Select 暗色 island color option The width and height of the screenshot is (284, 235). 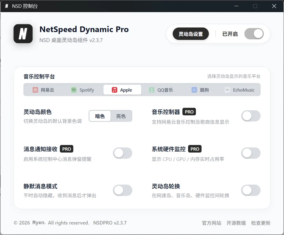click(x=100, y=116)
